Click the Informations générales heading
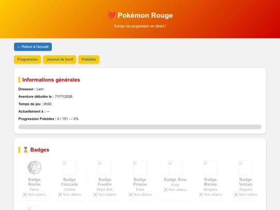Image resolution: width=280 pixels, height=210 pixels. (x=51, y=80)
